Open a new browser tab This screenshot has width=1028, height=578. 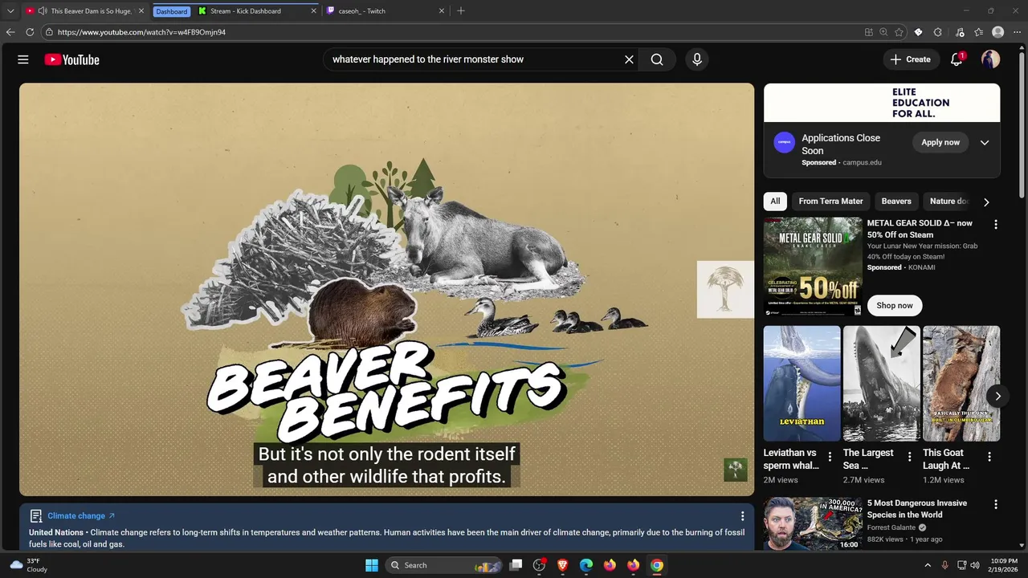click(x=461, y=11)
